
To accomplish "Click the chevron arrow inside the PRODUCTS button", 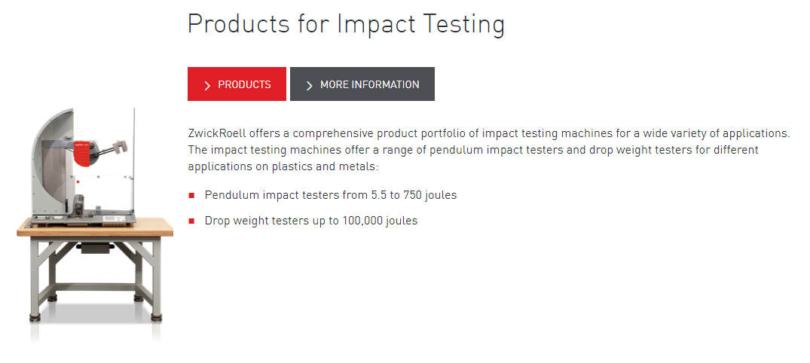I will coord(206,85).
